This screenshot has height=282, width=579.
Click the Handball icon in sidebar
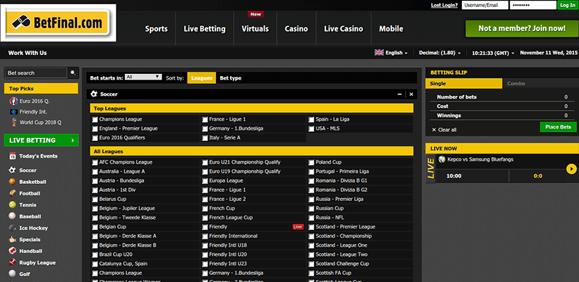tap(13, 251)
